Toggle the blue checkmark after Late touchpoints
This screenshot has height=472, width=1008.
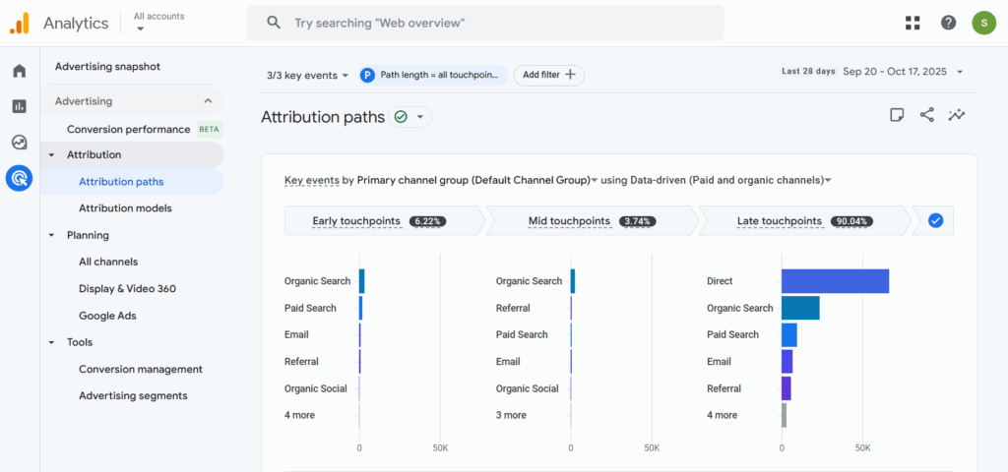point(935,221)
